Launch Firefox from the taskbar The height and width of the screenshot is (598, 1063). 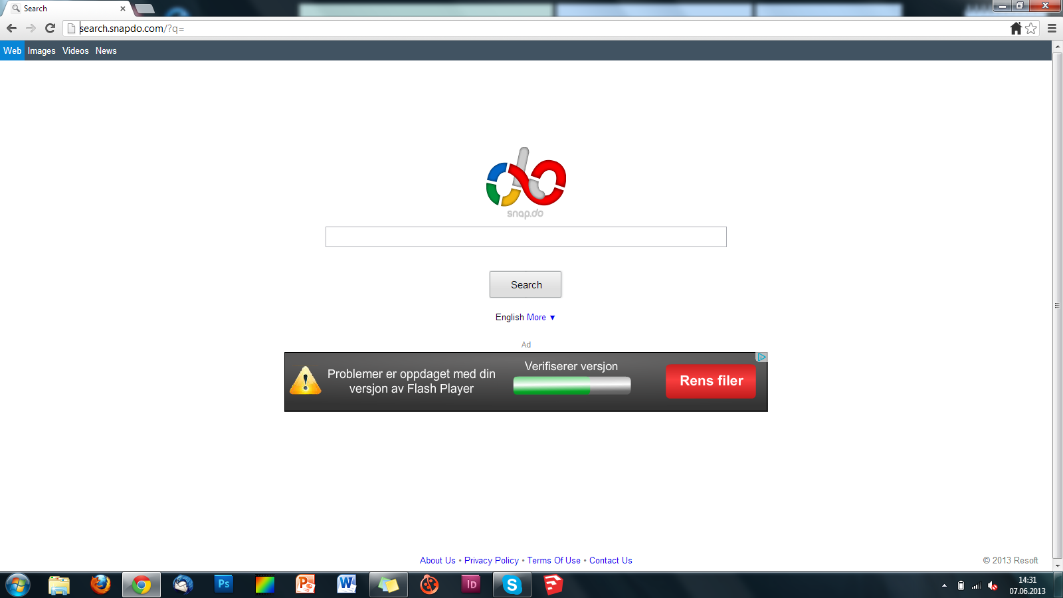point(100,585)
